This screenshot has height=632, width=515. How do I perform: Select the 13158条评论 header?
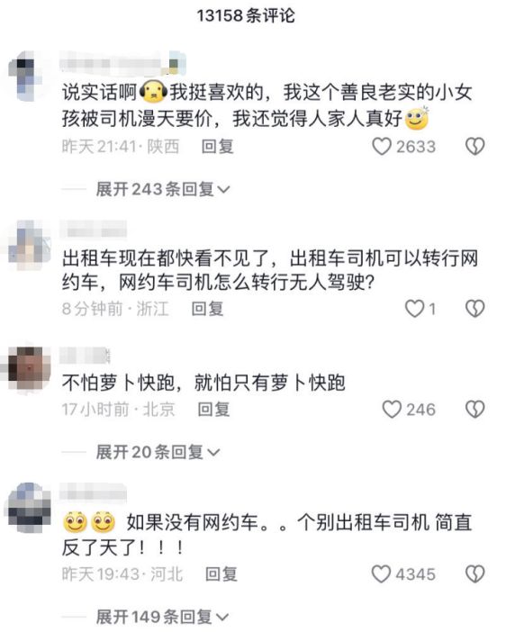coord(246,15)
